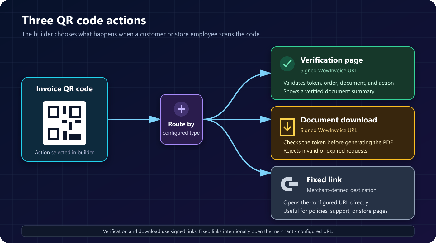The image size is (436, 243).
Task: Click the green checkmark verification icon
Action: point(287,64)
